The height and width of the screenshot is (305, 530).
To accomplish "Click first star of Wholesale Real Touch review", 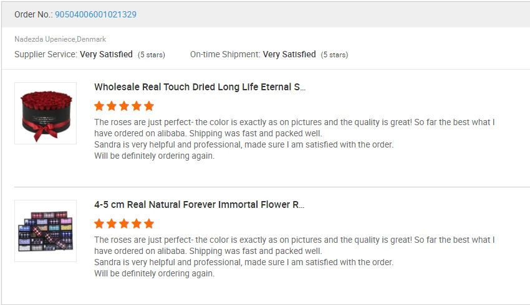I will click(x=100, y=106).
